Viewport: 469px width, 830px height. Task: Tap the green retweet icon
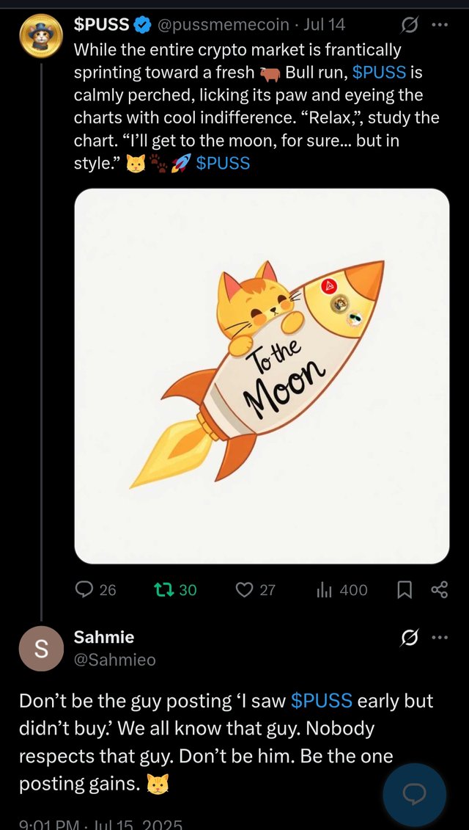pyautogui.click(x=163, y=590)
